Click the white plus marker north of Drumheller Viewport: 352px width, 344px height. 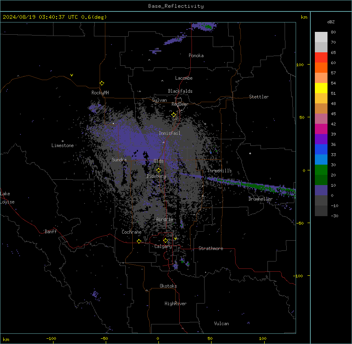coord(250,153)
